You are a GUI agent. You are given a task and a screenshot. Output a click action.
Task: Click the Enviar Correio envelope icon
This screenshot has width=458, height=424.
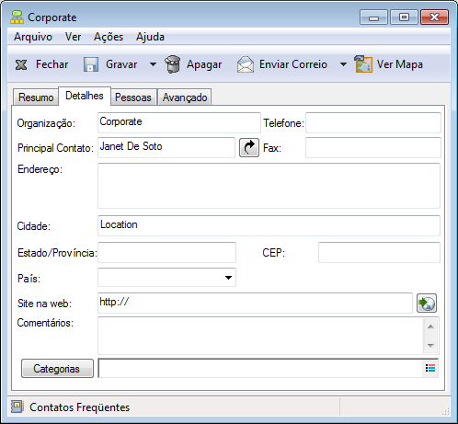point(246,64)
